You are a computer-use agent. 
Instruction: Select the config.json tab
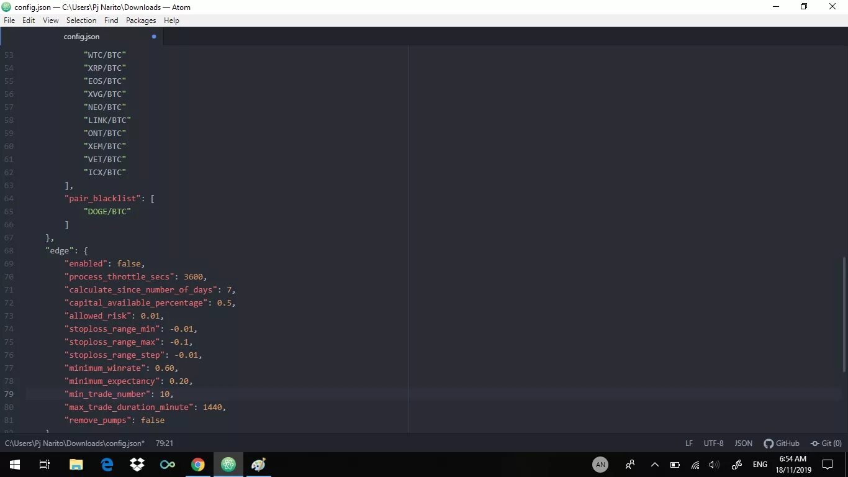81,37
